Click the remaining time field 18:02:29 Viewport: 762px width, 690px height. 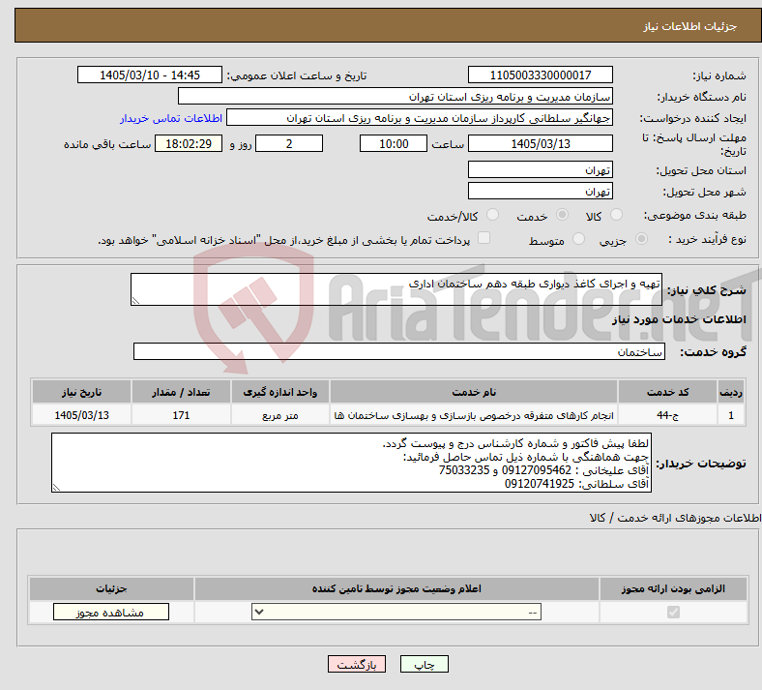pyautogui.click(x=189, y=143)
